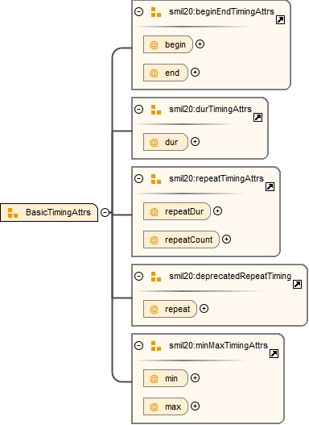Open the minMaxTimingAttrs reference arrow icon
309x425 pixels.
(274, 354)
